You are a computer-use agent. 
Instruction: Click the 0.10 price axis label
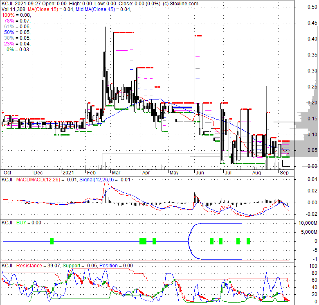(x=312, y=135)
